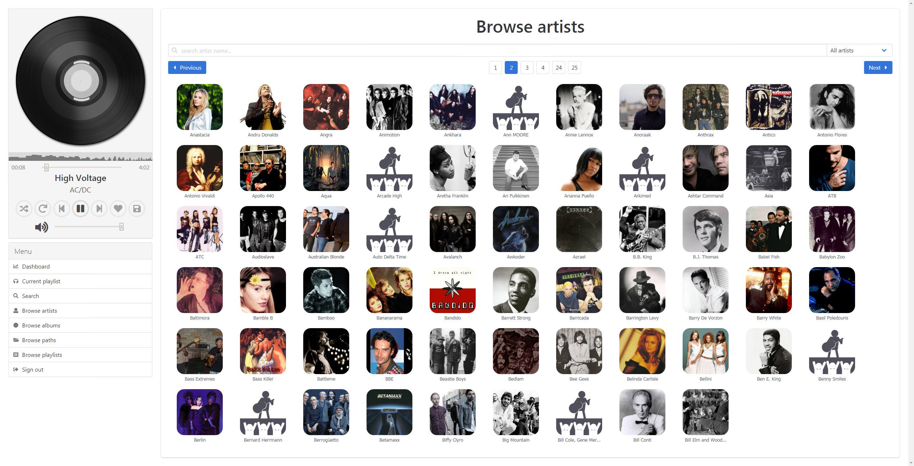The image size is (914, 466).
Task: Mute audio using the speaker icon
Action: click(x=41, y=227)
